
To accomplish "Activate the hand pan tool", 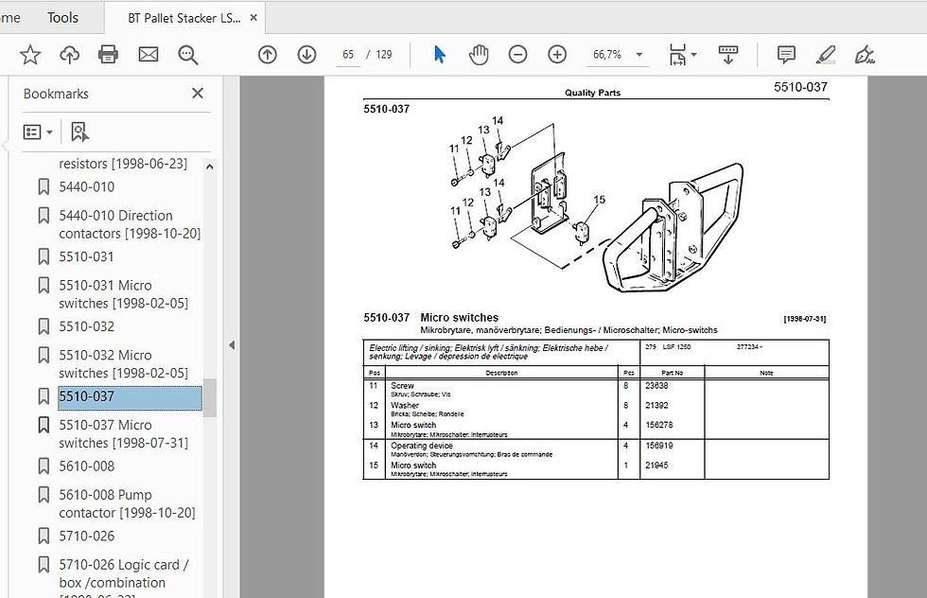I will (479, 55).
